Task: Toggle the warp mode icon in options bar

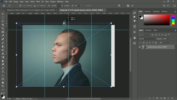Action: tap(119, 6)
